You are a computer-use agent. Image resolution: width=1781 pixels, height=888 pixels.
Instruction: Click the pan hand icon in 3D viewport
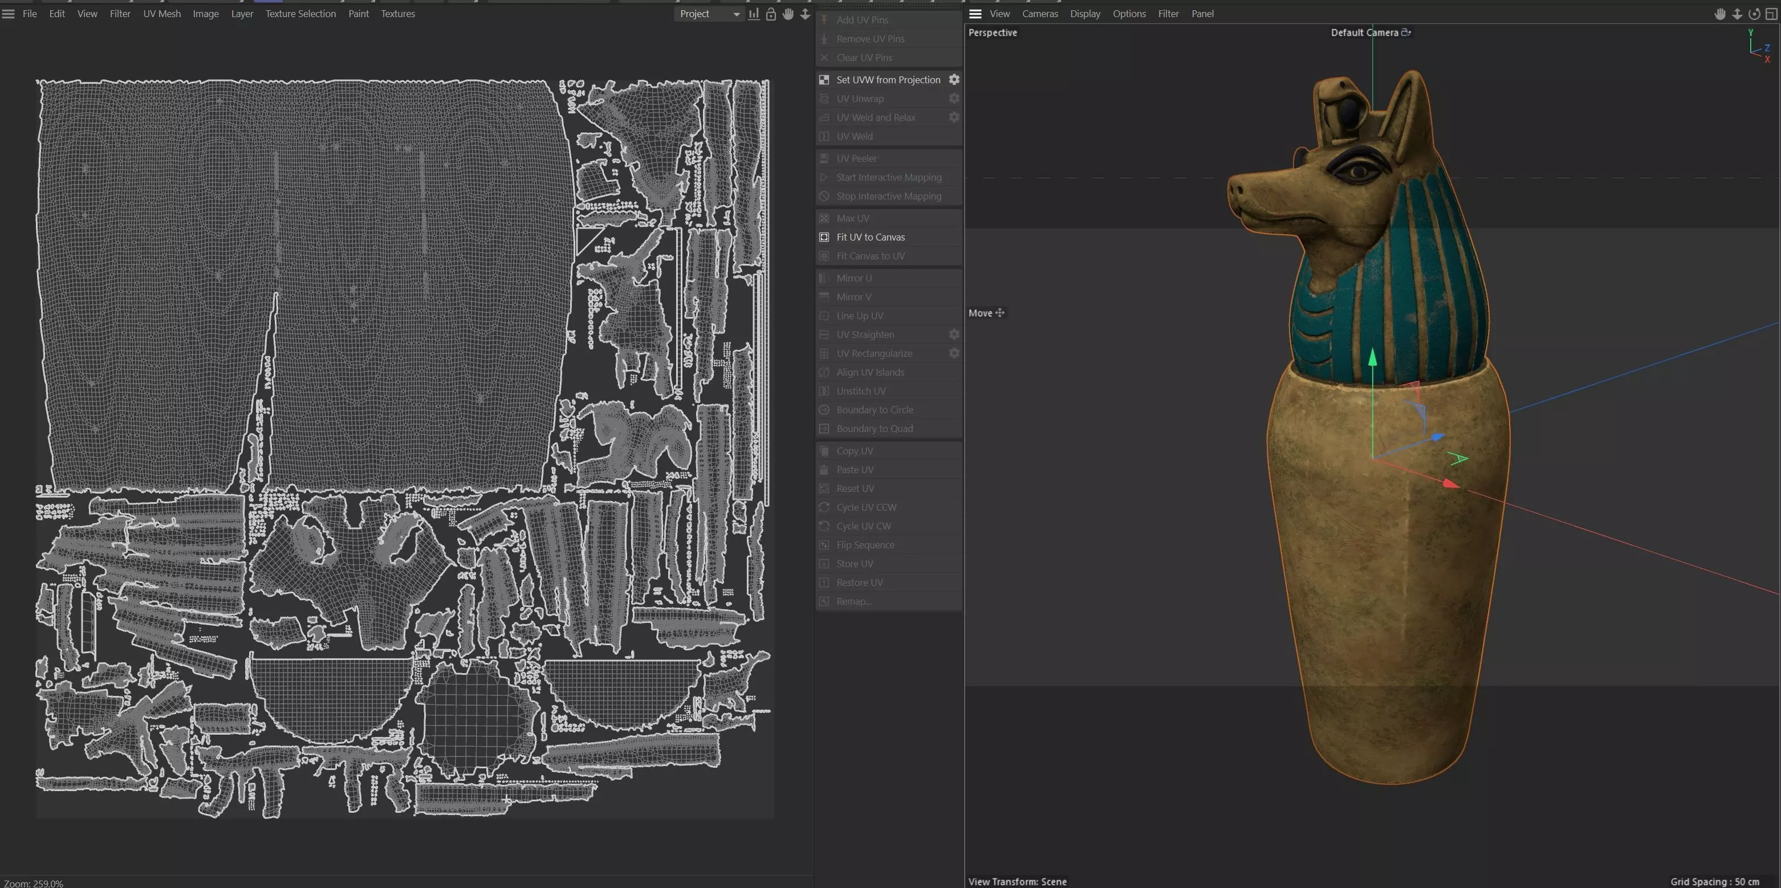[1719, 14]
